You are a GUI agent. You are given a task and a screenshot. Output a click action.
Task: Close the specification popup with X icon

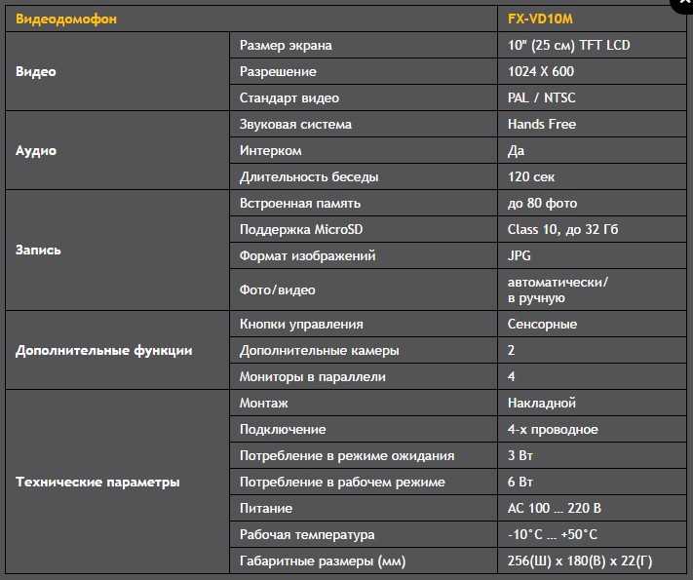coord(684,4)
